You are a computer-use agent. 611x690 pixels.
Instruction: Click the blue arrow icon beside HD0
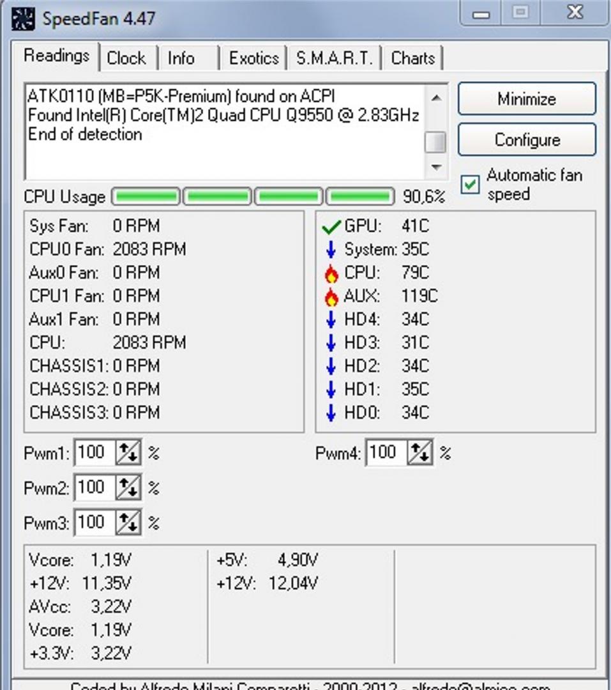coord(331,413)
